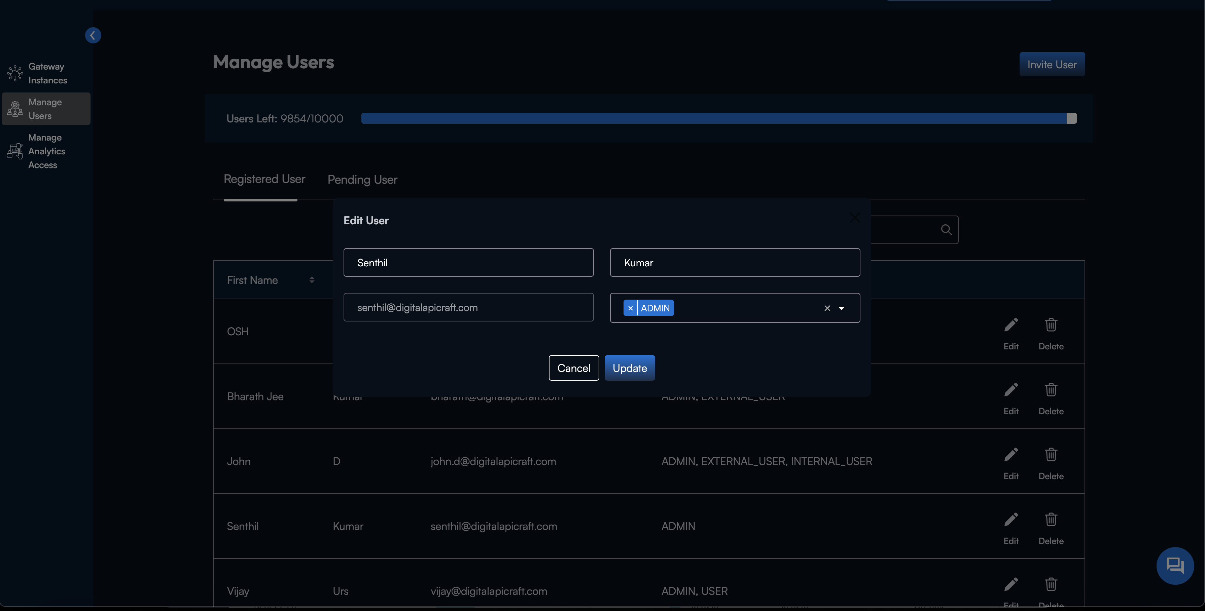The width and height of the screenshot is (1205, 611).
Task: Click the Update button in Edit User
Action: click(x=630, y=367)
